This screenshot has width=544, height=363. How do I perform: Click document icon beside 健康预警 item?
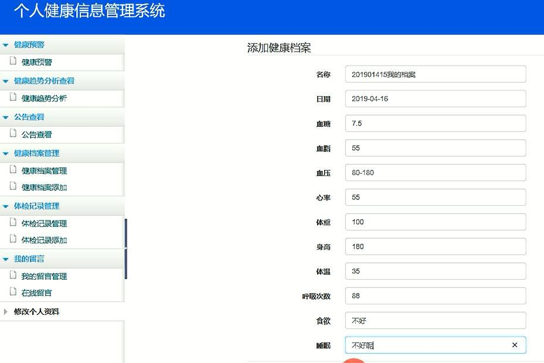13,61
